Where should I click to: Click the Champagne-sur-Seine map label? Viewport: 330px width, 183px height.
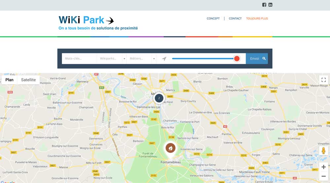point(202,165)
